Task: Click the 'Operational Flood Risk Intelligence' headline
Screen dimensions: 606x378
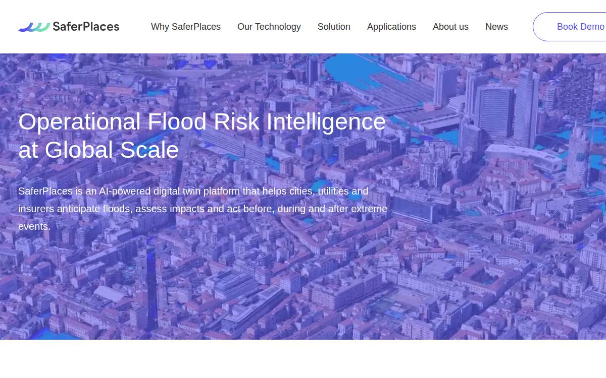Action: (x=202, y=136)
